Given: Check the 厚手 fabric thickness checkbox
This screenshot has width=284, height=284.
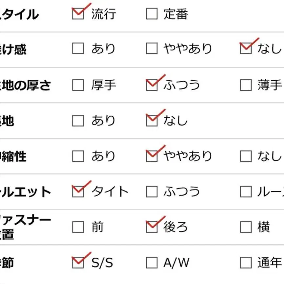Looking at the screenshot, I should click(78, 85).
